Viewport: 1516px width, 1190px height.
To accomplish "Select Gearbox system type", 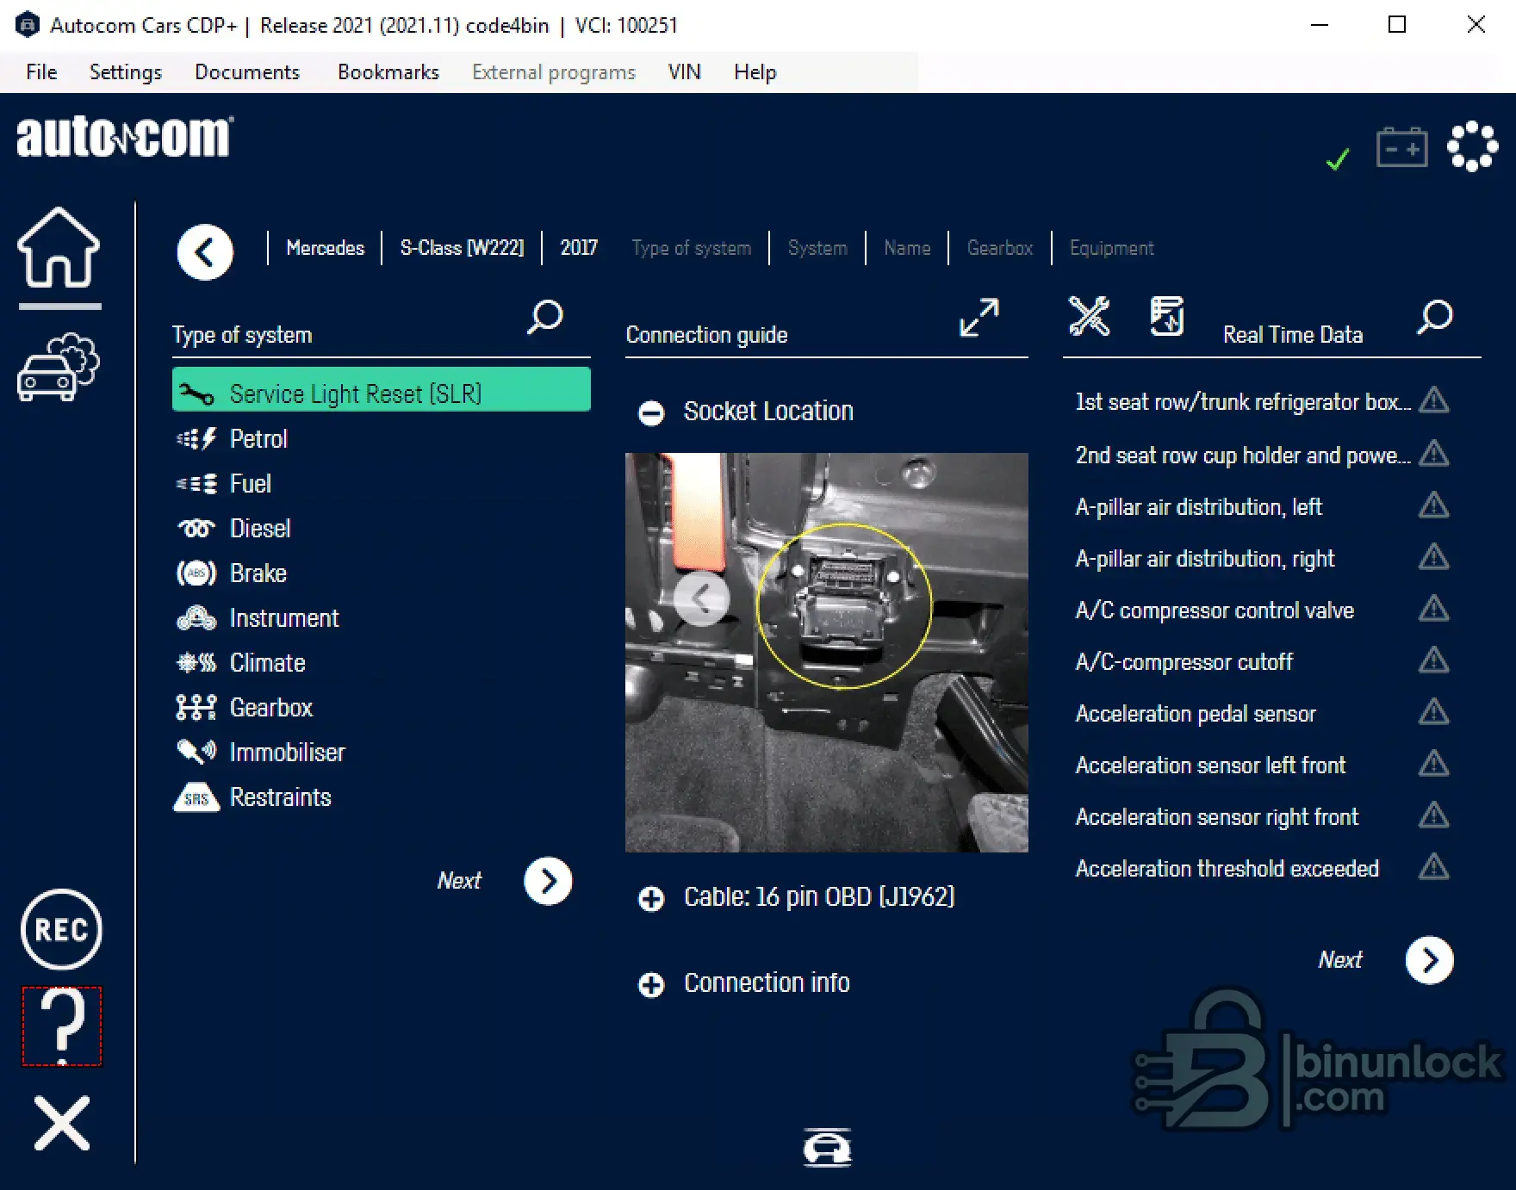I will coord(382,708).
